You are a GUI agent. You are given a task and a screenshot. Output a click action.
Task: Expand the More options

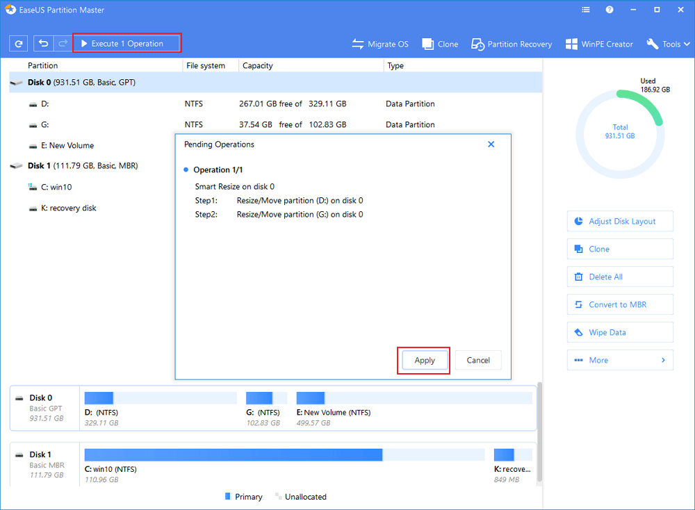pos(620,360)
